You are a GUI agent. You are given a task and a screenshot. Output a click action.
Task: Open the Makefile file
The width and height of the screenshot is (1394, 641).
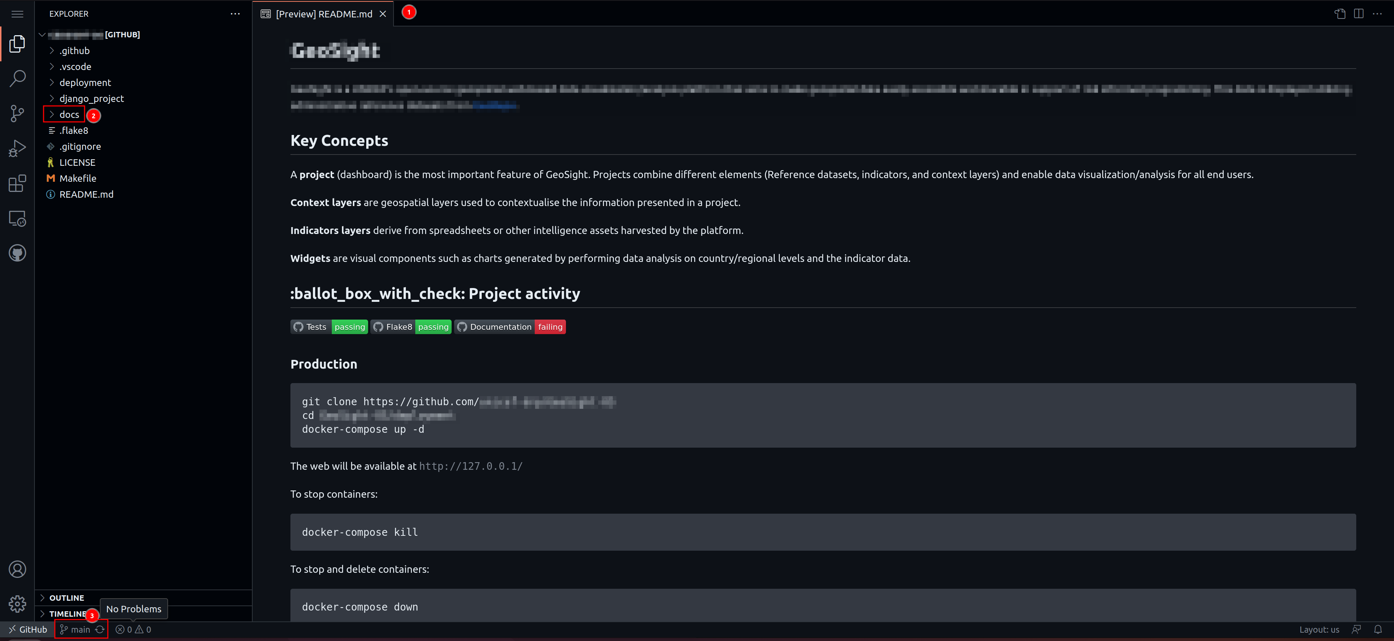tap(143, 178)
